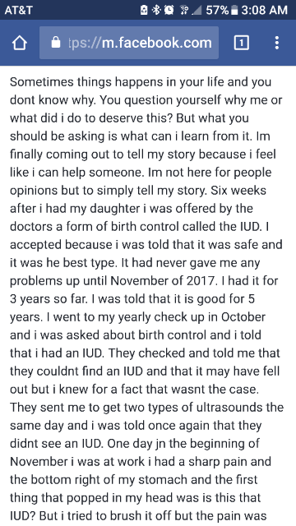Tap the last line beginning 'IUD? But i tried'
Image resolution: width=296 pixels, height=526 pixels.
[138, 516]
